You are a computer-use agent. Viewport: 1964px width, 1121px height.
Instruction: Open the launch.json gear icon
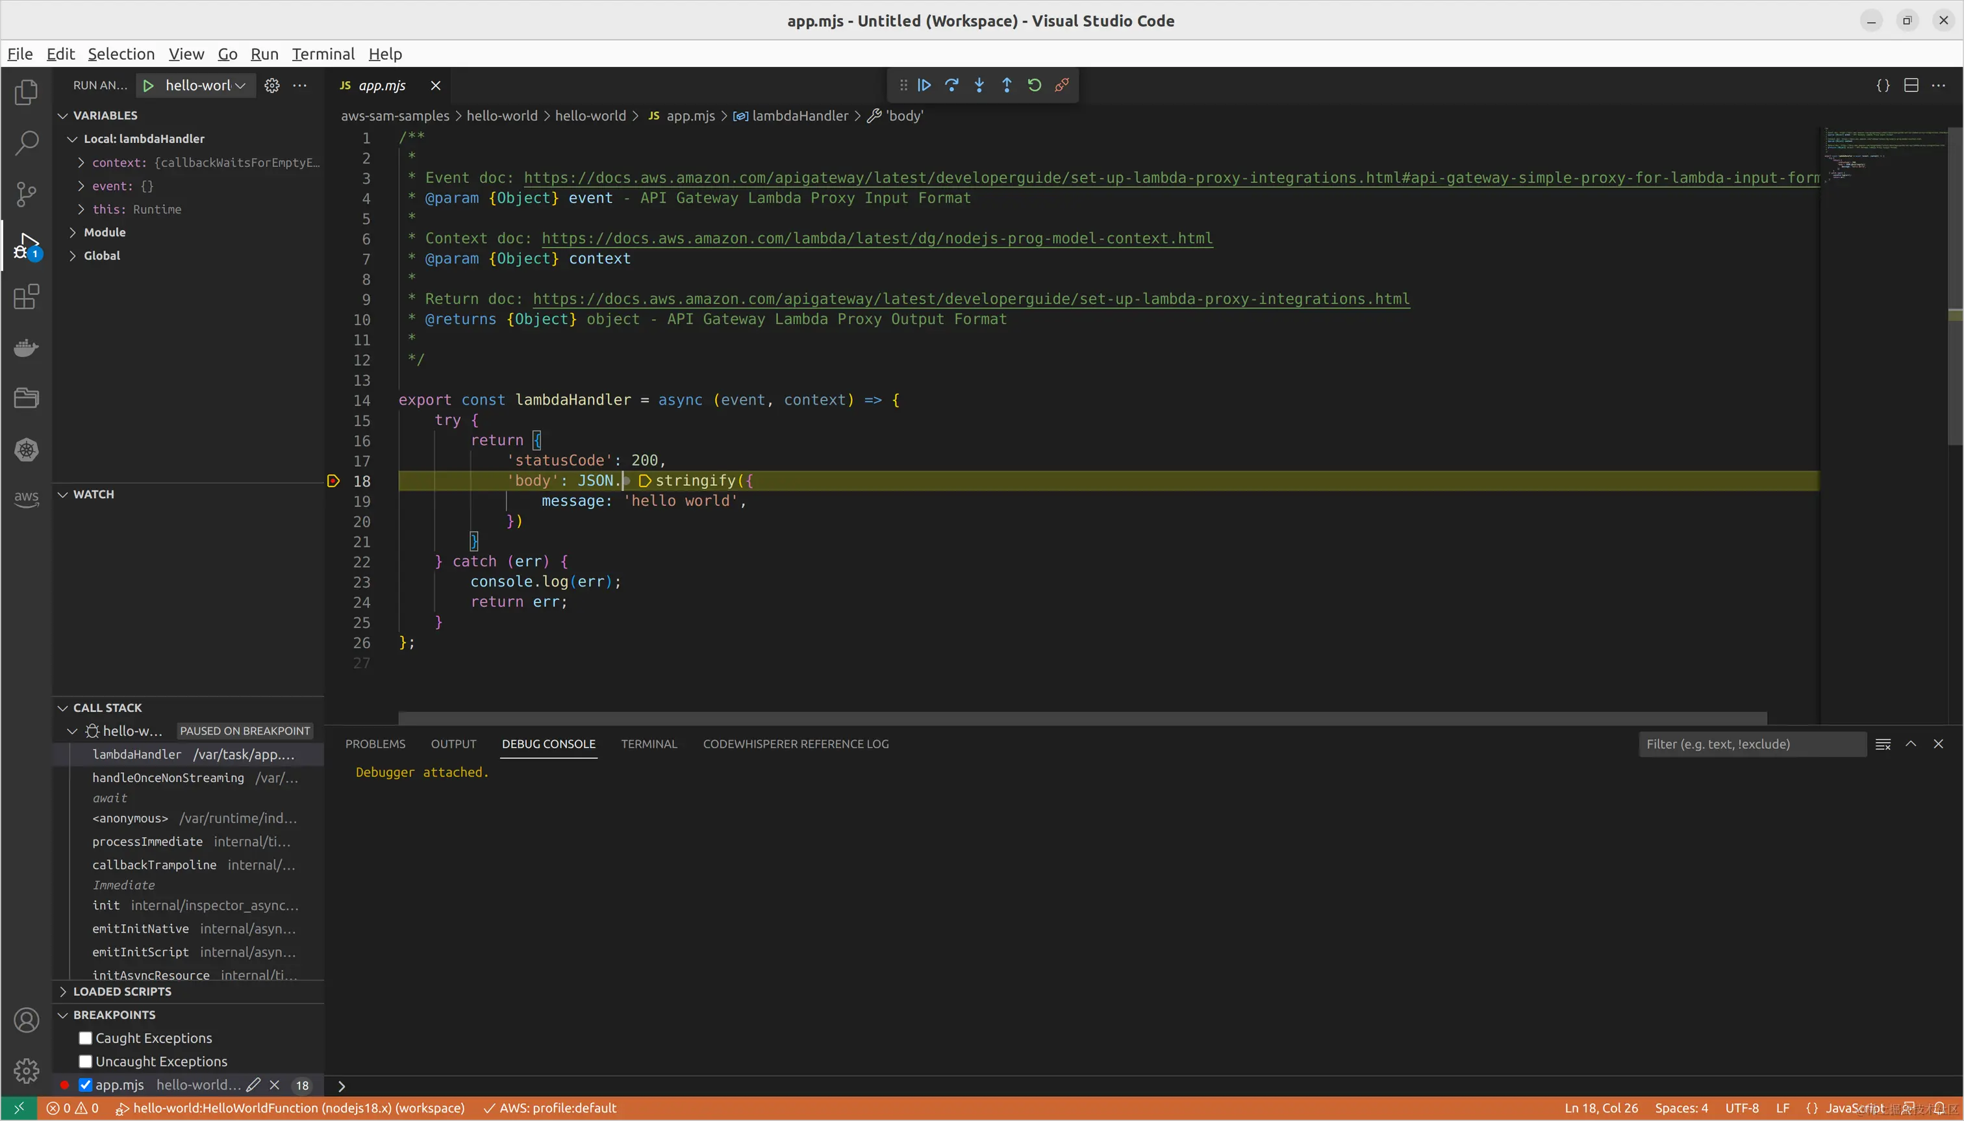pos(271,86)
